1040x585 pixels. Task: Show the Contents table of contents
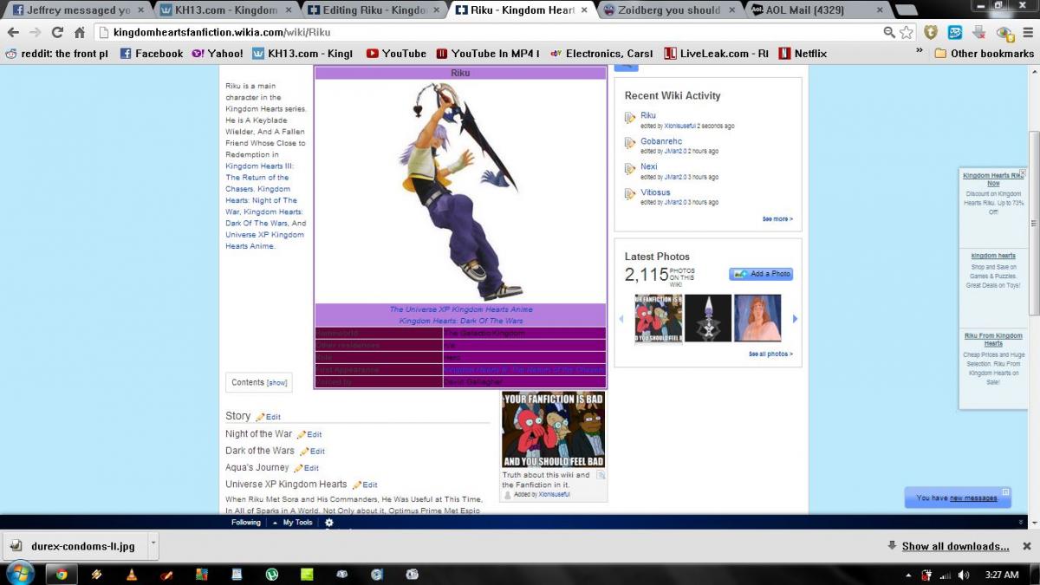[x=276, y=382]
